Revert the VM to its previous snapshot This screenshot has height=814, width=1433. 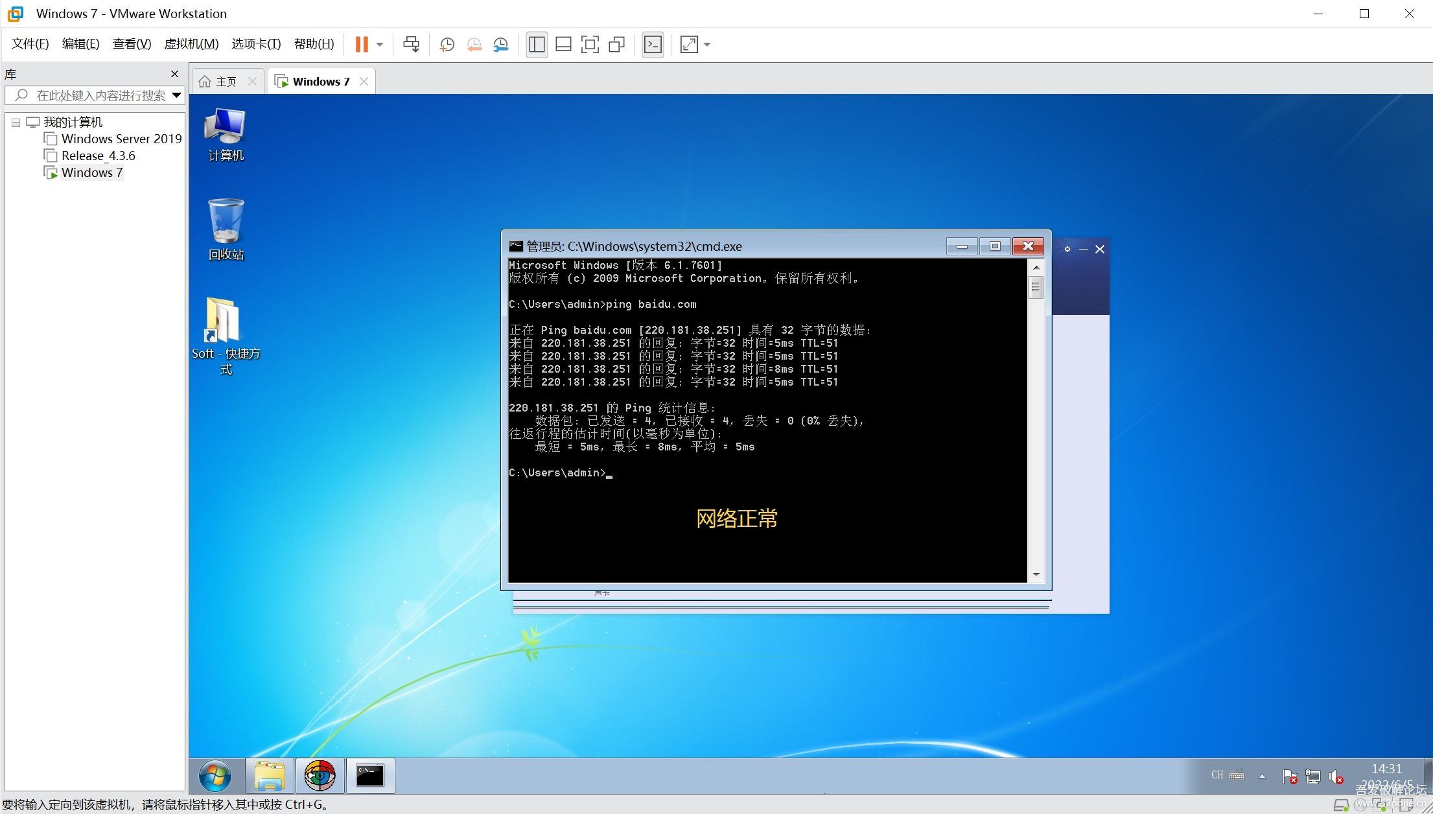pyautogui.click(x=474, y=44)
